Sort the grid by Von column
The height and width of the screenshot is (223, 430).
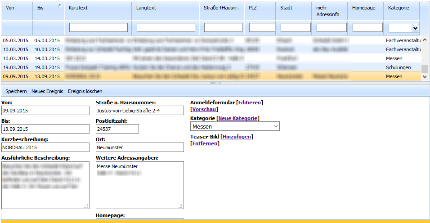tap(10, 8)
